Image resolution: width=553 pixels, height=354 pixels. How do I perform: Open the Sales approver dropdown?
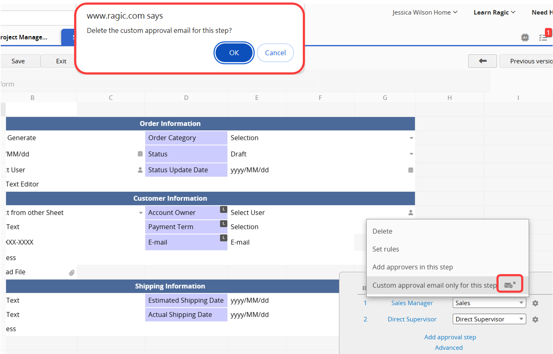[x=521, y=303]
